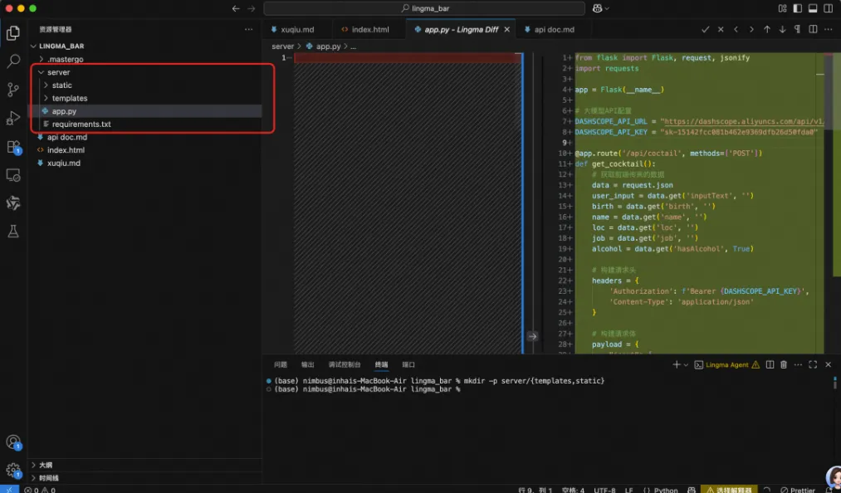Accept the diff changes with checkmark icon
Viewport: 841px width, 493px height.
click(705, 29)
